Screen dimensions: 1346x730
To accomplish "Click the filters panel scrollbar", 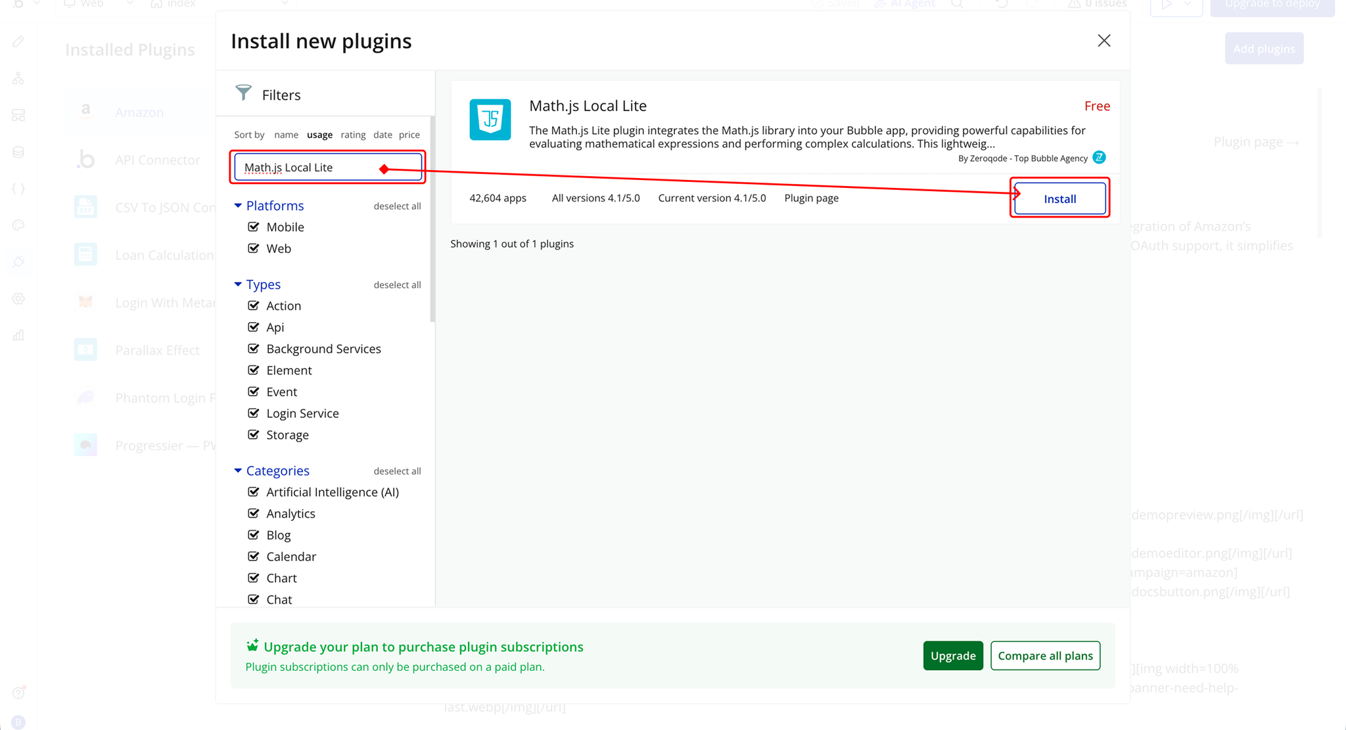I will point(432,219).
